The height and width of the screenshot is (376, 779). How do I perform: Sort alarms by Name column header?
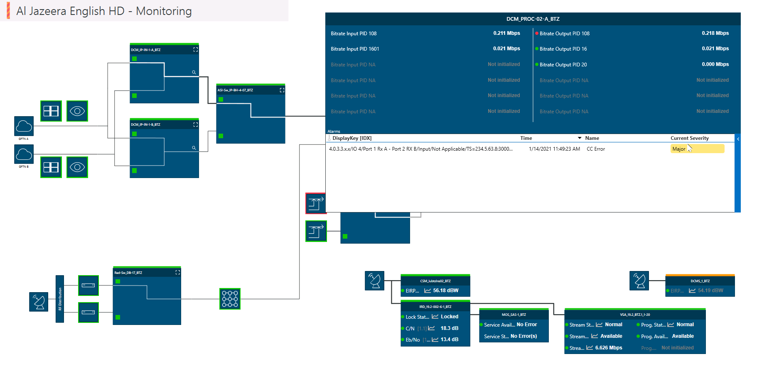592,138
